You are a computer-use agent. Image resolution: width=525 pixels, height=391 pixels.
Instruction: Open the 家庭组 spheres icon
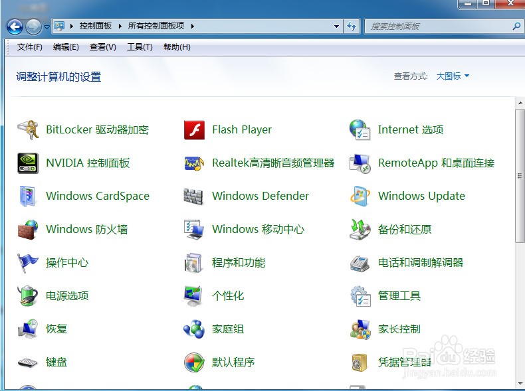pyautogui.click(x=194, y=329)
